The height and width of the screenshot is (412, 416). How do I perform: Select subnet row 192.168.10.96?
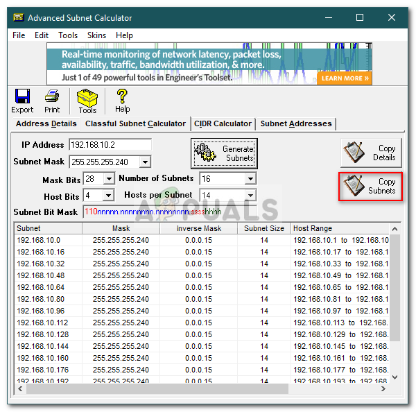point(202,311)
